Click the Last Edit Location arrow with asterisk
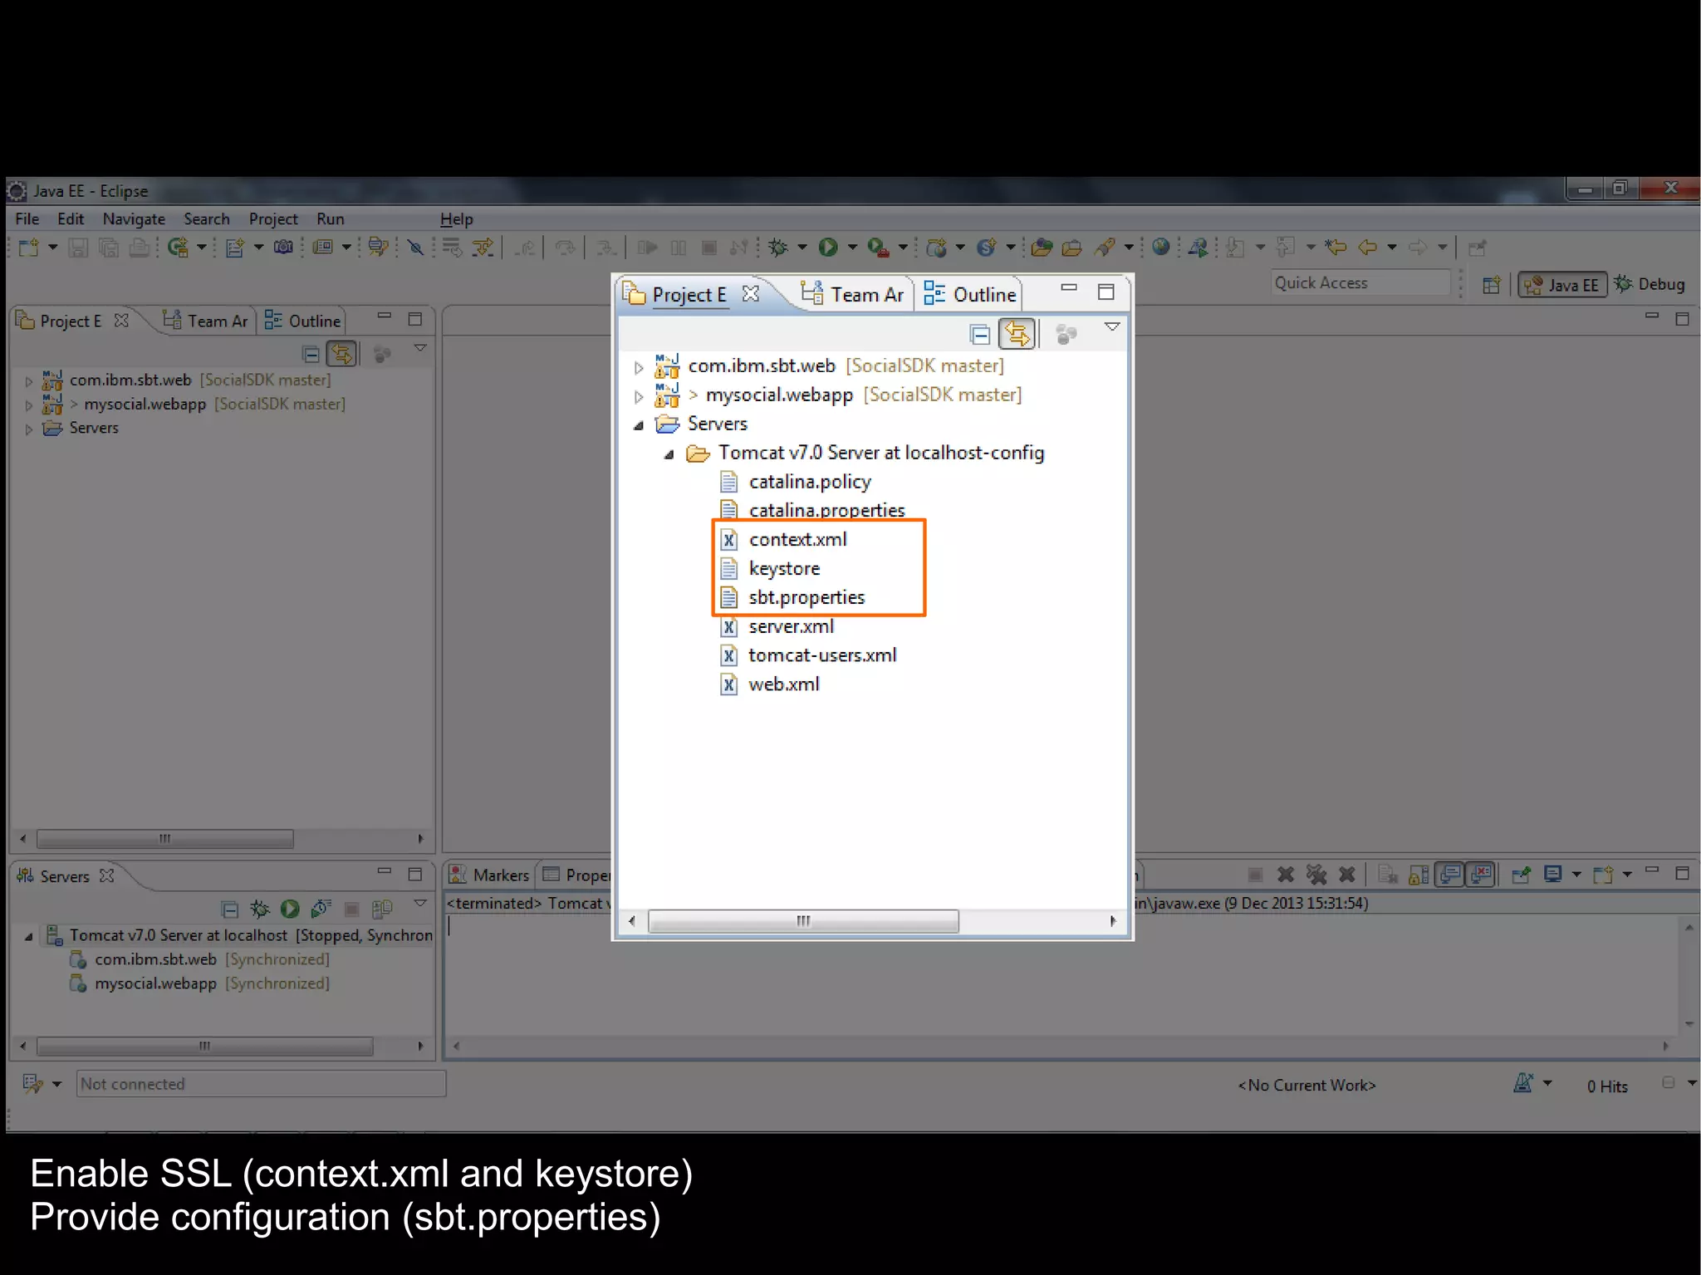The image size is (1701, 1275). (1336, 248)
